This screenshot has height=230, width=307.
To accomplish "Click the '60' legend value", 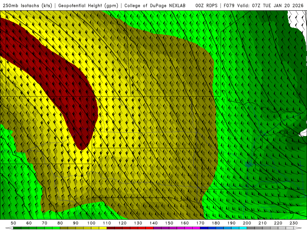I will click(x=29, y=223).
